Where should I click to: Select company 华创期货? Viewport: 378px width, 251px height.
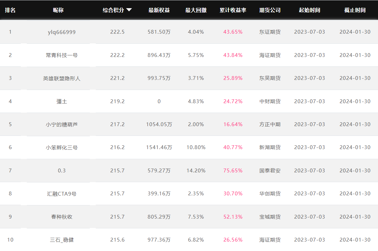270,193
